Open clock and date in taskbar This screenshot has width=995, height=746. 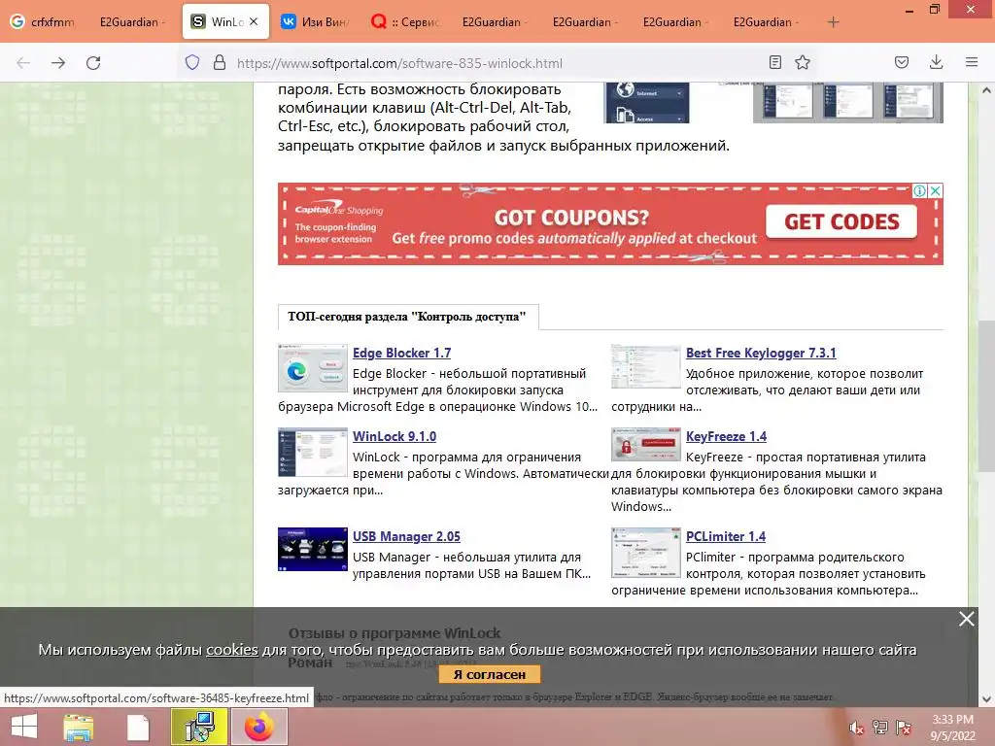click(952, 728)
